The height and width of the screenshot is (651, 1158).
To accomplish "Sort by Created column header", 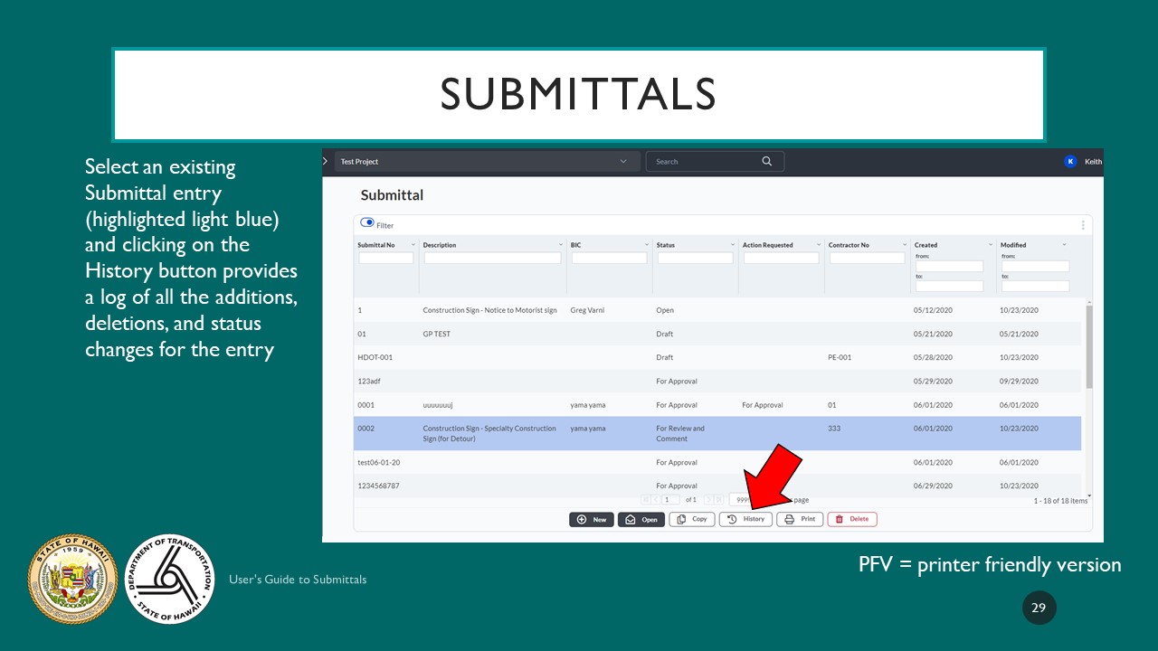I will point(925,245).
